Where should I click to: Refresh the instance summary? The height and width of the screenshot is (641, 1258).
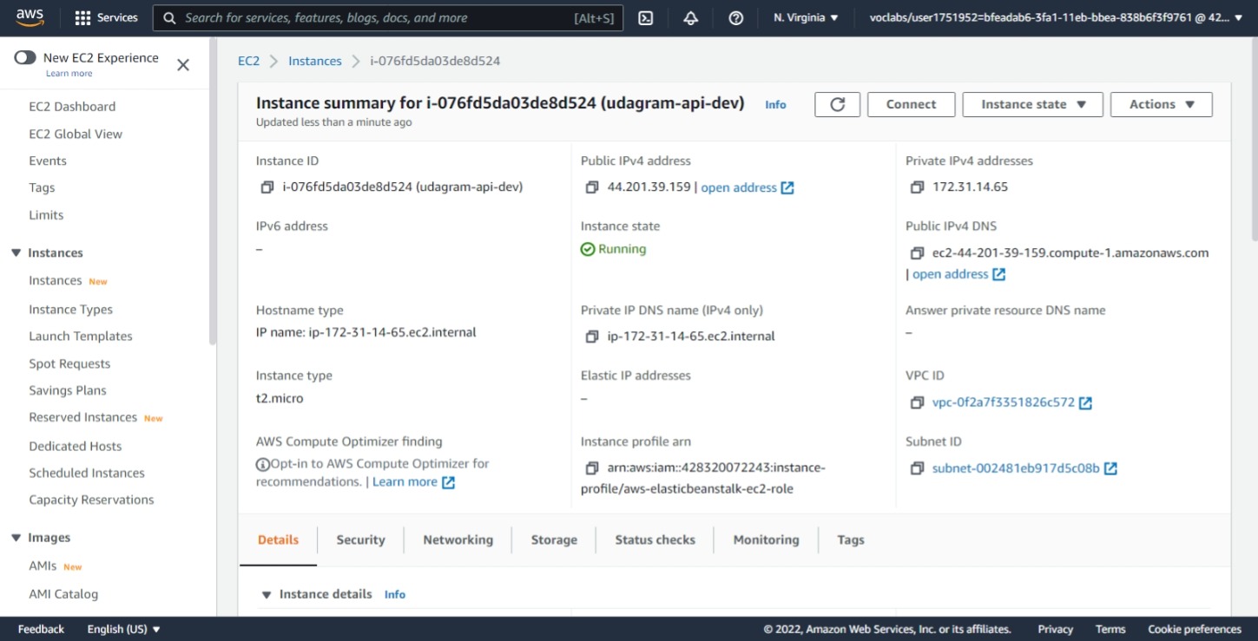coord(837,103)
